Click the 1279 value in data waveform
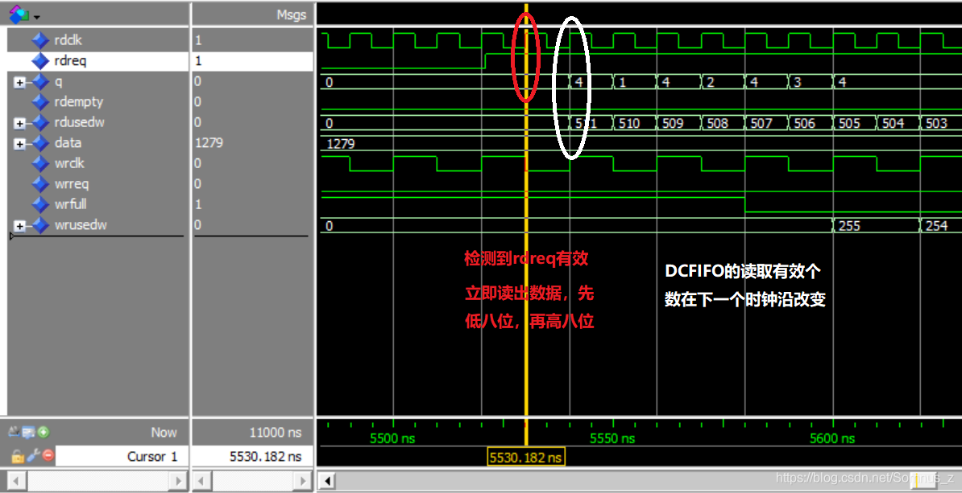 coord(341,144)
